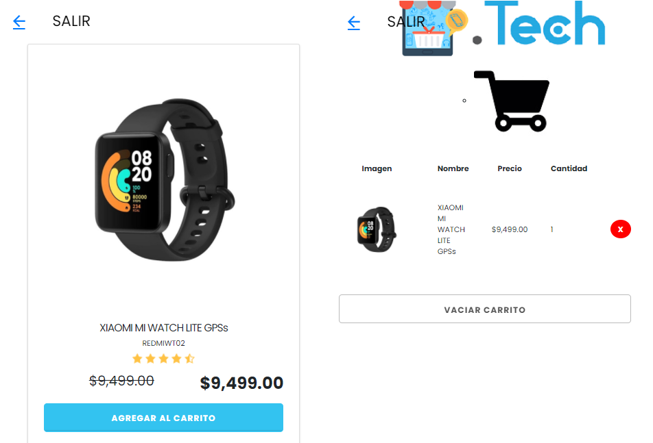
Task: Click SALIR in the left panel
Action: [x=71, y=21]
